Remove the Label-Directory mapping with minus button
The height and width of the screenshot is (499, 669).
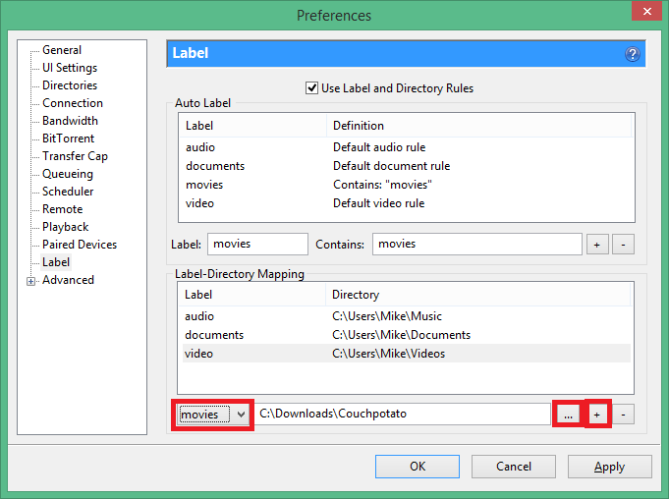(624, 415)
